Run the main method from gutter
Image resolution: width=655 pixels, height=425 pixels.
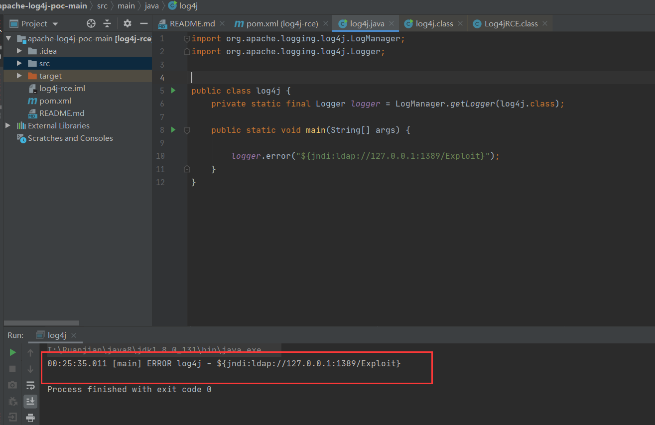[173, 129]
